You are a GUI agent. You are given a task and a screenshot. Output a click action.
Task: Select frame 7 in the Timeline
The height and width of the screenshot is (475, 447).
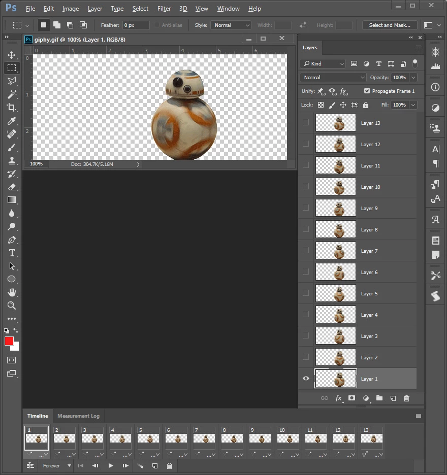[x=204, y=438]
